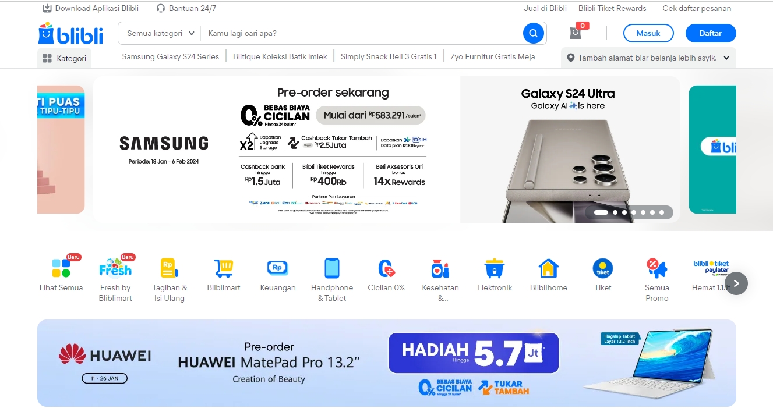
Task: Open the shopping bag cart icon
Action: tap(576, 33)
